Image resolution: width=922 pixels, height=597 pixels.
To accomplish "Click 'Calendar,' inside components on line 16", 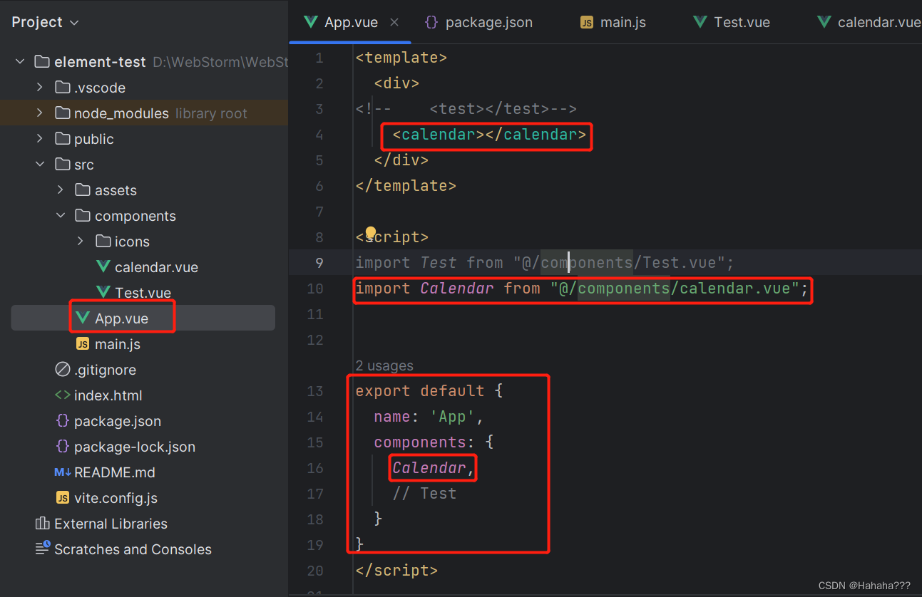I will point(434,468).
